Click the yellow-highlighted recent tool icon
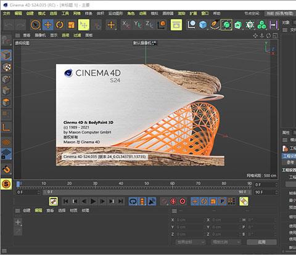296x255 pixels. point(84,25)
